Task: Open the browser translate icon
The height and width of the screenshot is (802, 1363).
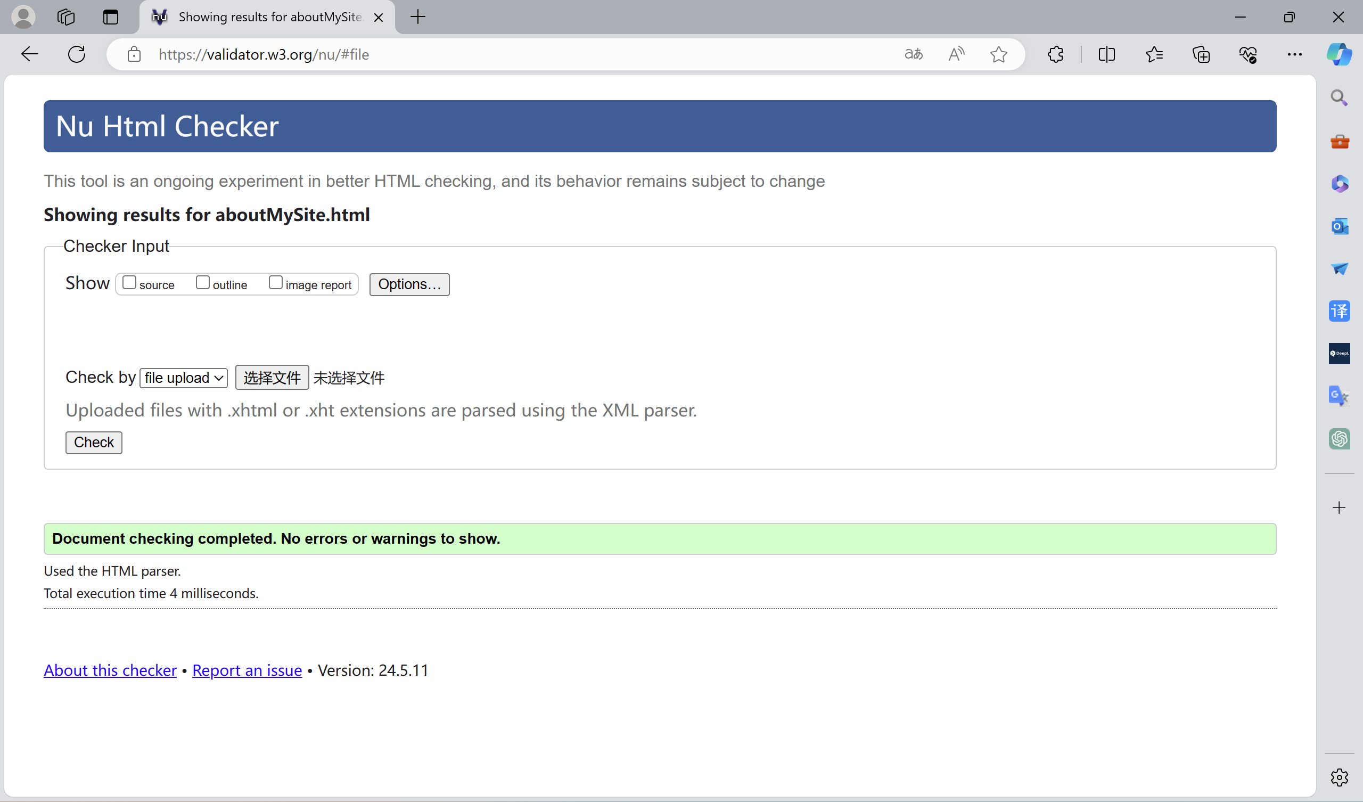Action: click(914, 54)
